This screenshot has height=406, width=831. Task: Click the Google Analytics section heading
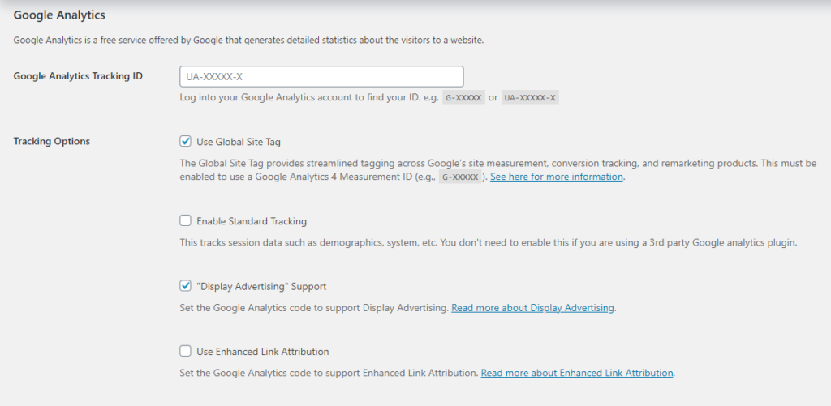click(59, 15)
